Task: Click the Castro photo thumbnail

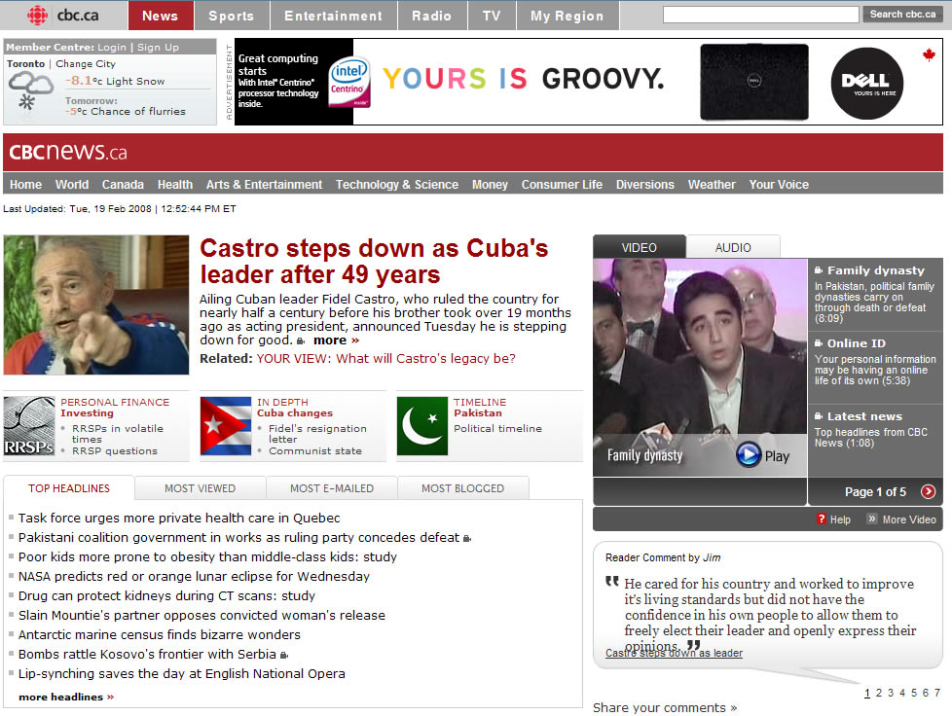Action: click(96, 304)
